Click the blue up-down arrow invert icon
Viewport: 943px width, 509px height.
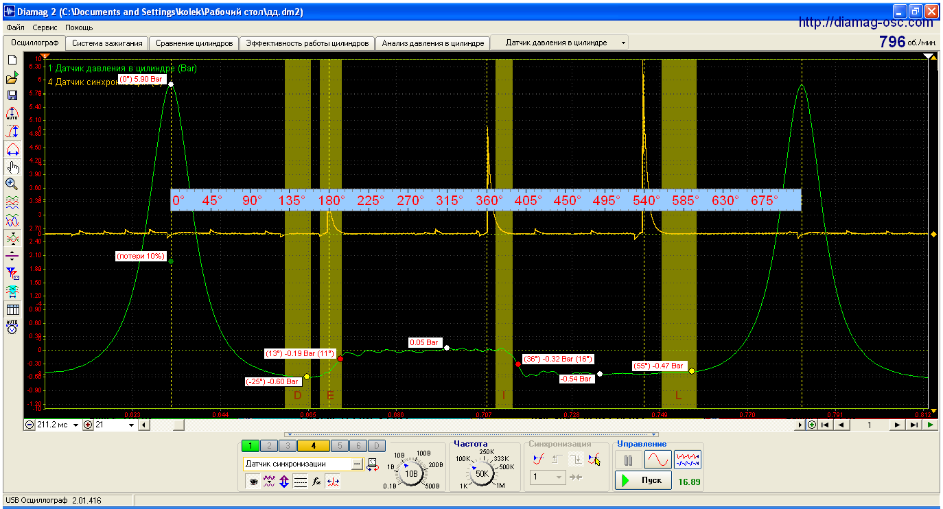tap(284, 482)
